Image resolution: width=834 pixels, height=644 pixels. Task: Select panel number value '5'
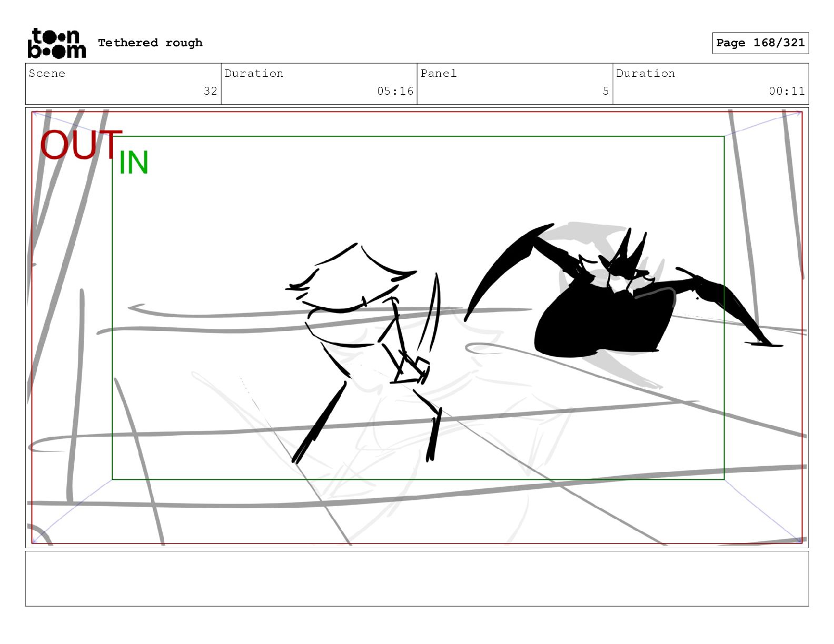[605, 91]
